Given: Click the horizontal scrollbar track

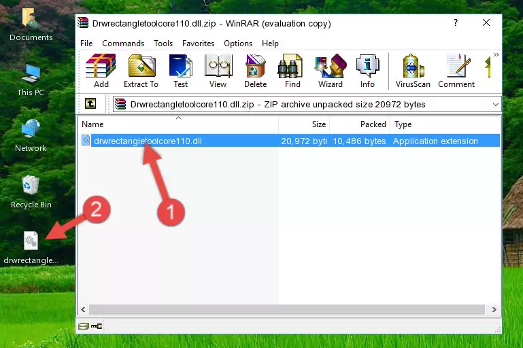Looking at the screenshot, I should point(287,310).
